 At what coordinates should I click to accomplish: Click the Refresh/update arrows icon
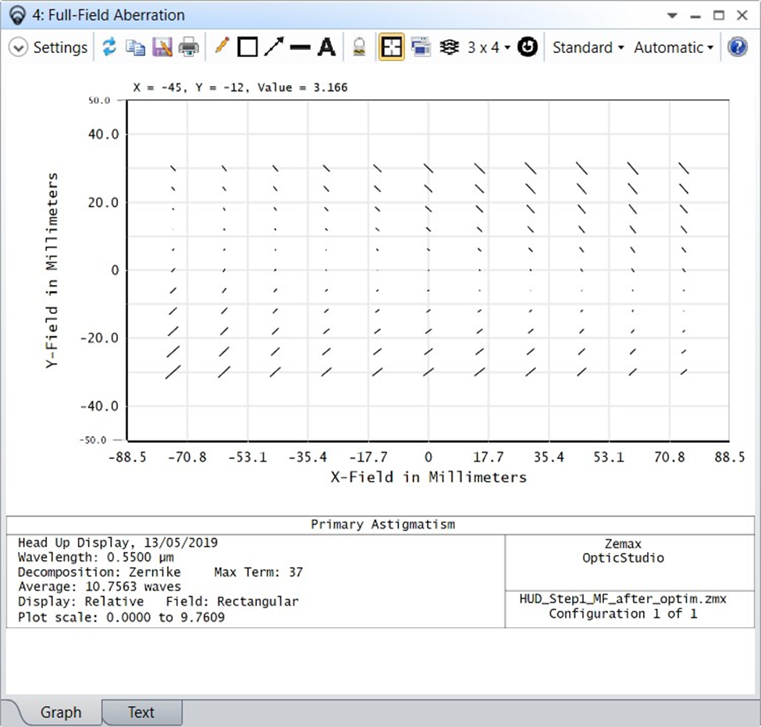(109, 48)
